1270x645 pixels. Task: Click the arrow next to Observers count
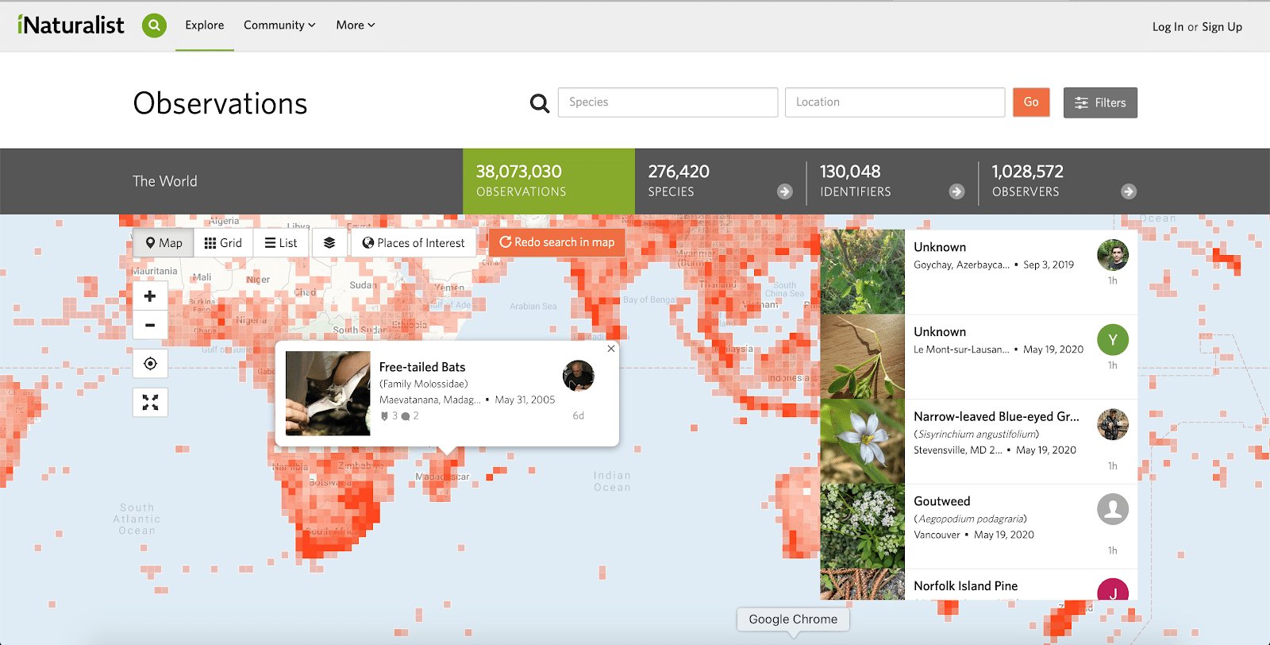pos(1128,191)
